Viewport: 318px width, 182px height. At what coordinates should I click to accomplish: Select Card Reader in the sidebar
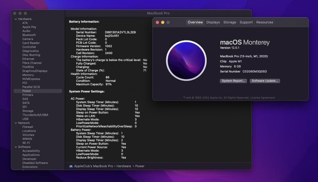31,43
